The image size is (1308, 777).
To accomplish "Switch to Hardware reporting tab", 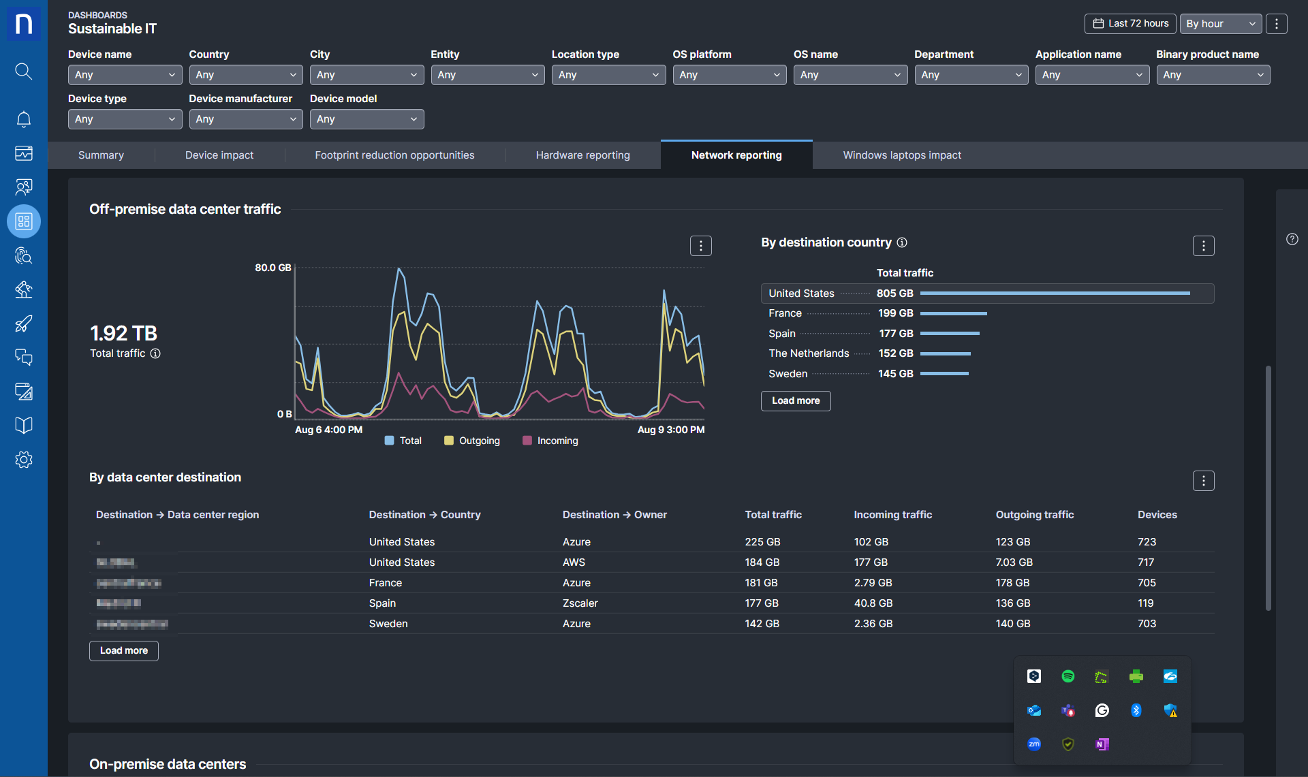I will tap(582, 155).
